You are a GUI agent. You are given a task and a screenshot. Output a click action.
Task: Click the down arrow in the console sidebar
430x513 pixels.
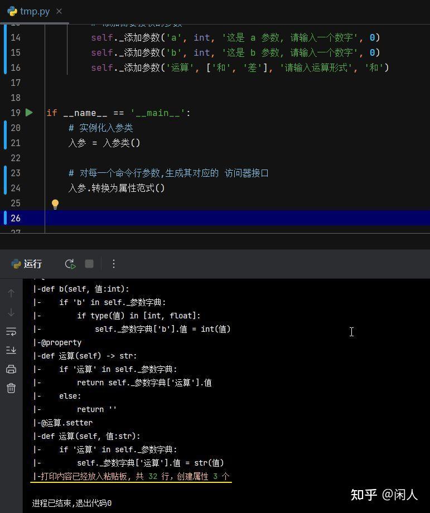pyautogui.click(x=11, y=312)
